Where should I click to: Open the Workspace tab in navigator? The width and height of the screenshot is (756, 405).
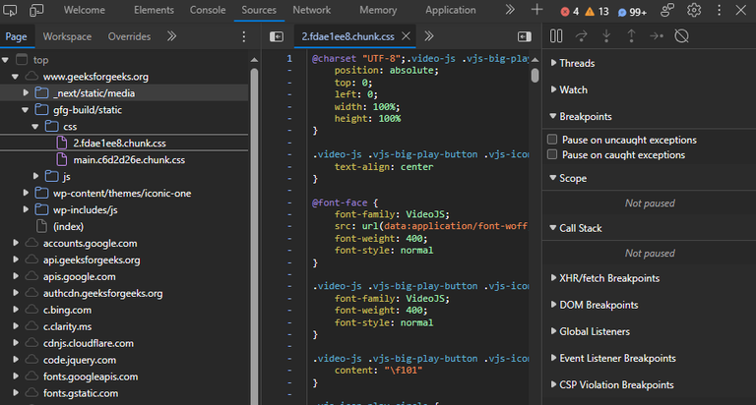point(67,36)
